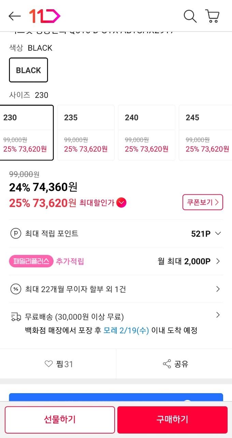The image size is (232, 438).
Task: Open the 11st home logo
Action: 45,16
